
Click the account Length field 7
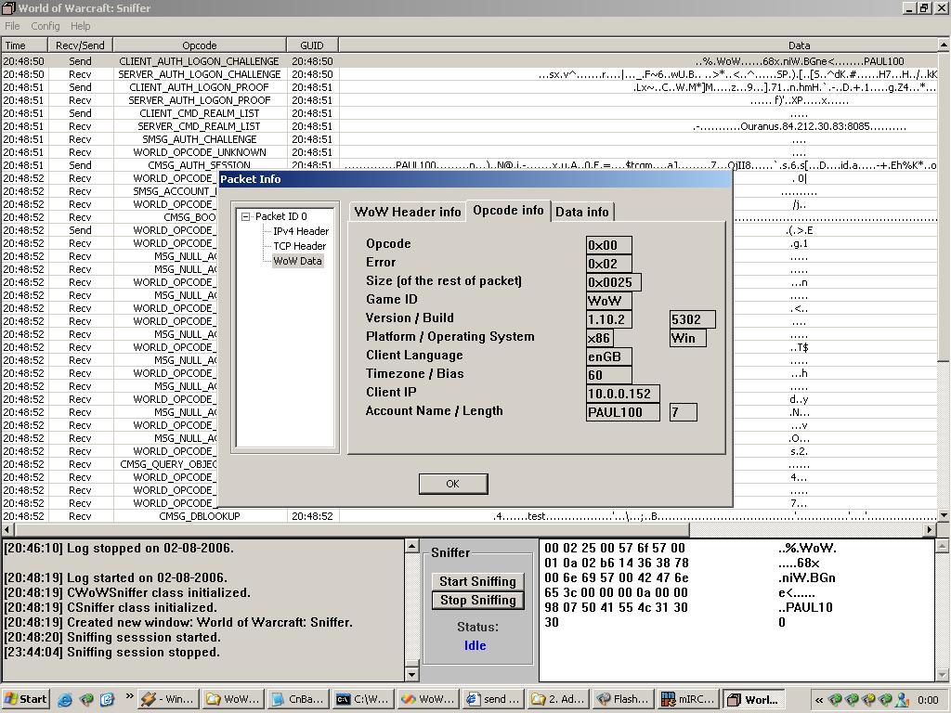683,412
